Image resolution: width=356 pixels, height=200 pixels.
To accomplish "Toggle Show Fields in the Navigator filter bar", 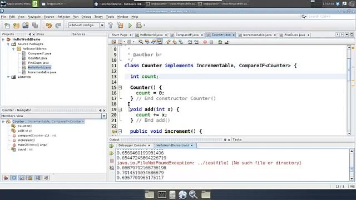I will (x=14, y=178).
